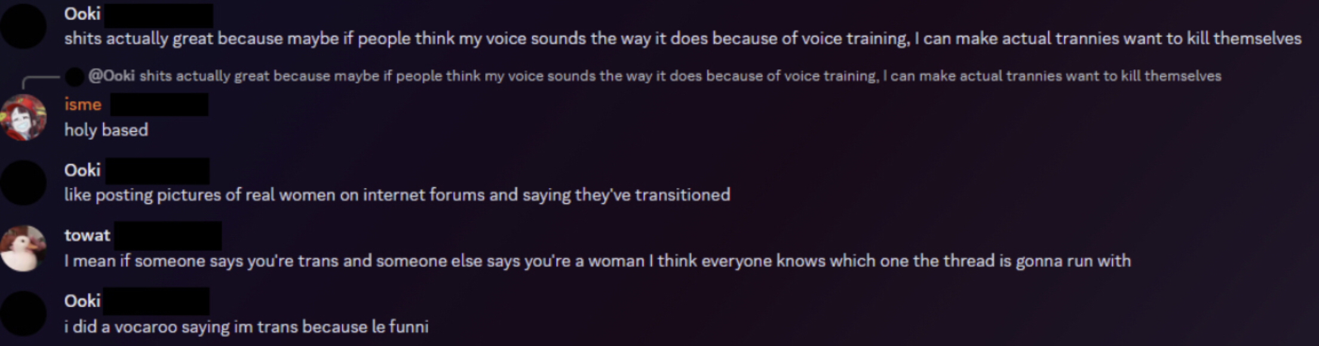This screenshot has height=346, width=1319.
Task: Click the Ooki username on the topmost message
Action: [x=82, y=14]
